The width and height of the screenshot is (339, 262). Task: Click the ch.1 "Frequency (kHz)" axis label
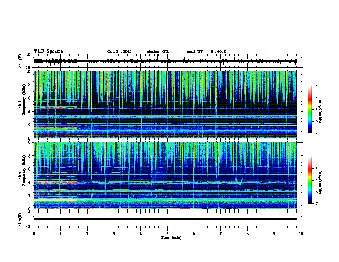click(24, 100)
